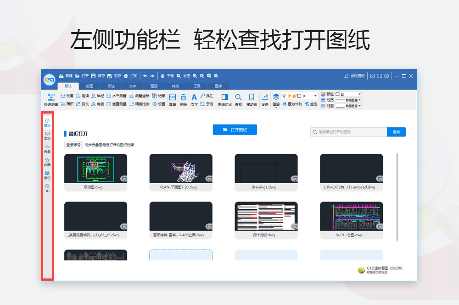Image resolution: width=459 pixels, height=305 pixels.
Task: Select the 快速测量 (quick measure) tool
Action: (x=50, y=99)
